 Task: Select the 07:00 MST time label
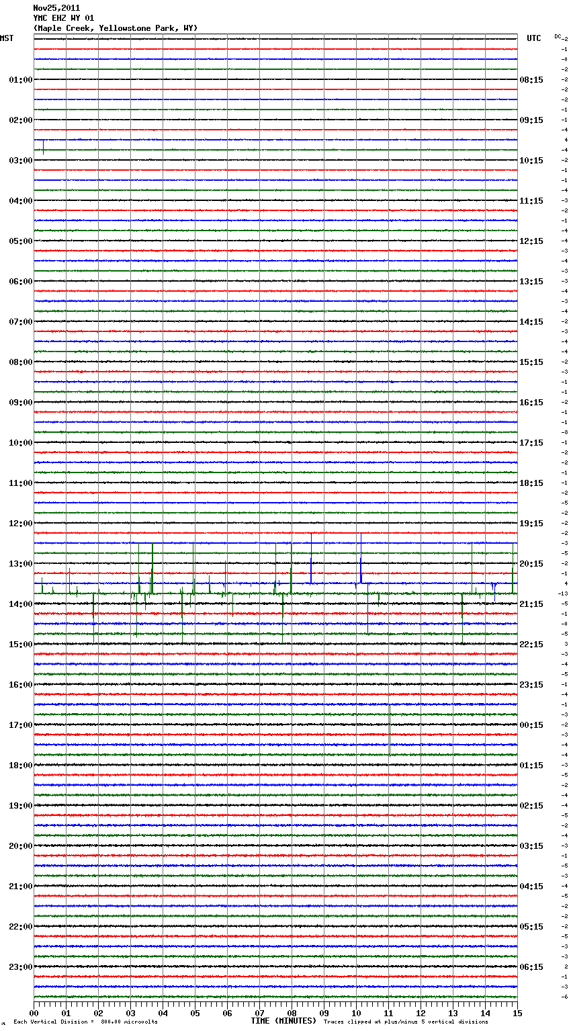(x=20, y=322)
